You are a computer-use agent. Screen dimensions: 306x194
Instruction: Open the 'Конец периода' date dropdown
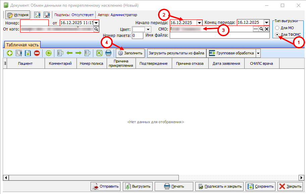267,22
